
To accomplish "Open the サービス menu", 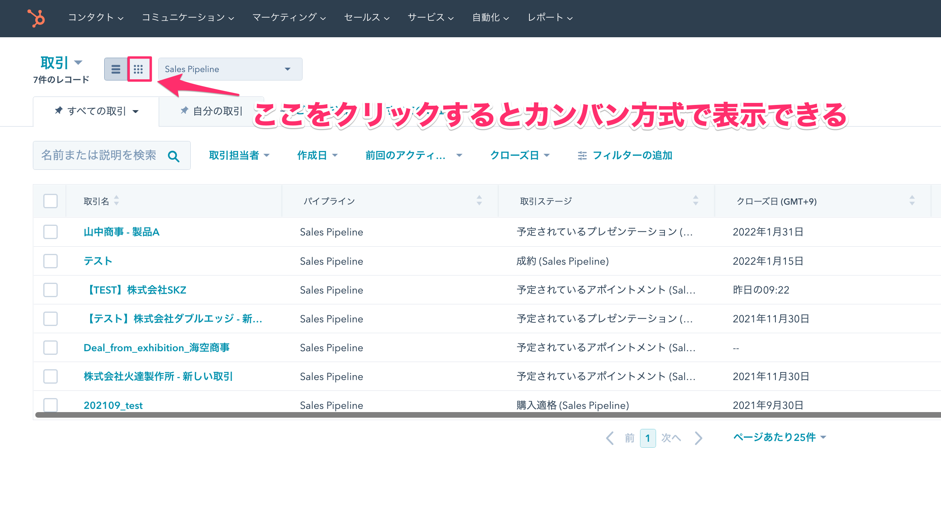I will (x=430, y=17).
